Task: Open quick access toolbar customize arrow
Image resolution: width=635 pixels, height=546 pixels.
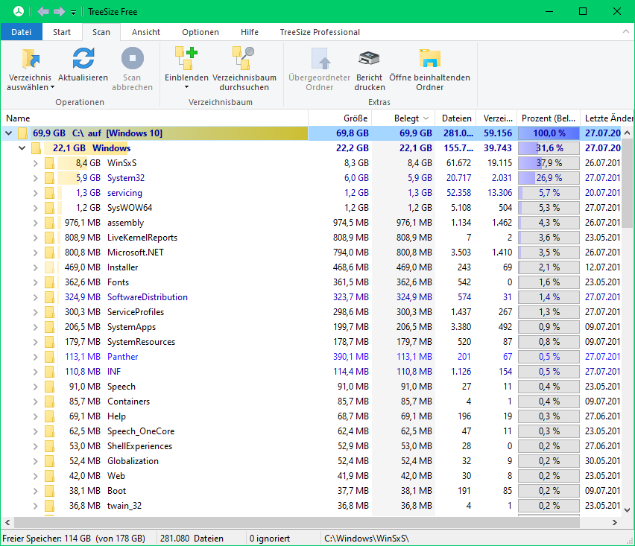Action: (x=73, y=12)
